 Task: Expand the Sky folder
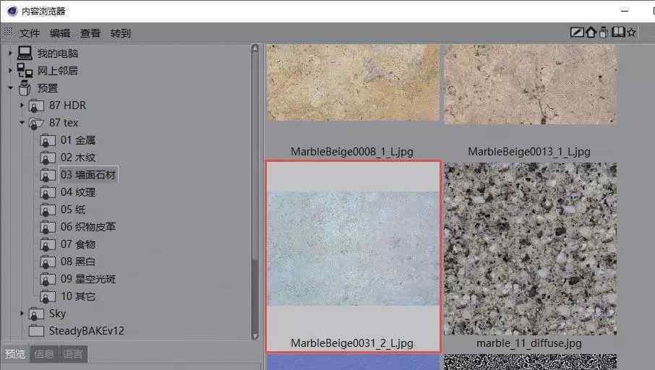tap(22, 313)
